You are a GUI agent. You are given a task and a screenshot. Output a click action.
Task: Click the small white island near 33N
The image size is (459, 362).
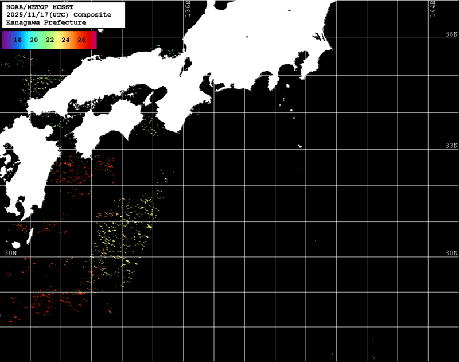coord(299,146)
